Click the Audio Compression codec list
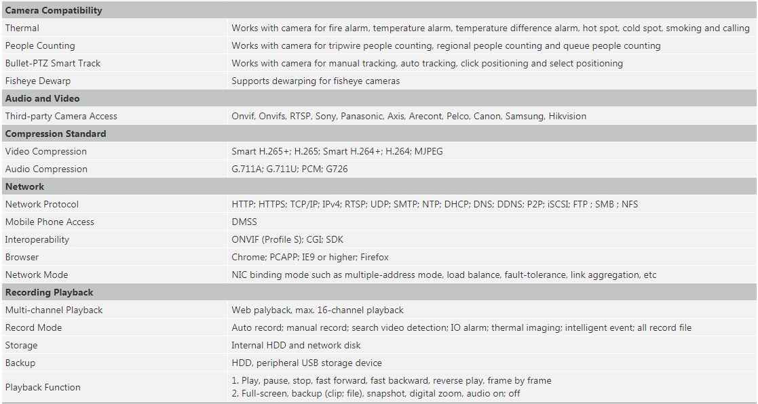Image resolution: width=758 pixels, height=404 pixels. tap(290, 169)
